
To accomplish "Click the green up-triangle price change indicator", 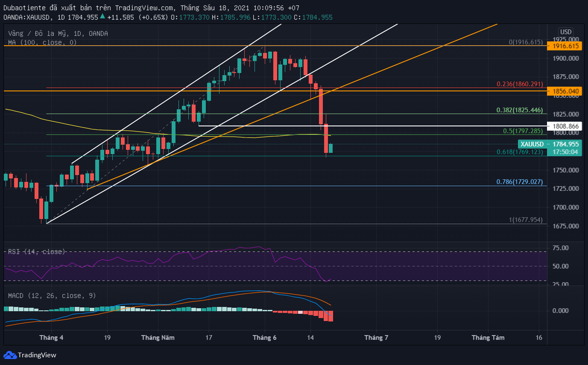I will 102,17.
